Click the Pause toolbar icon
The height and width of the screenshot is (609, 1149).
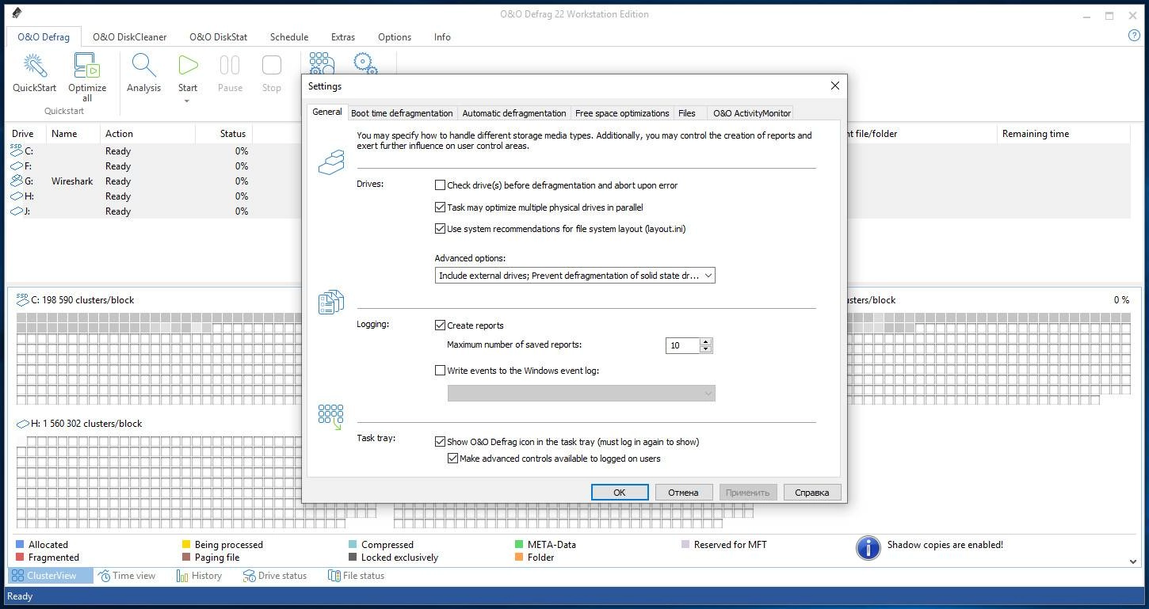click(x=230, y=66)
